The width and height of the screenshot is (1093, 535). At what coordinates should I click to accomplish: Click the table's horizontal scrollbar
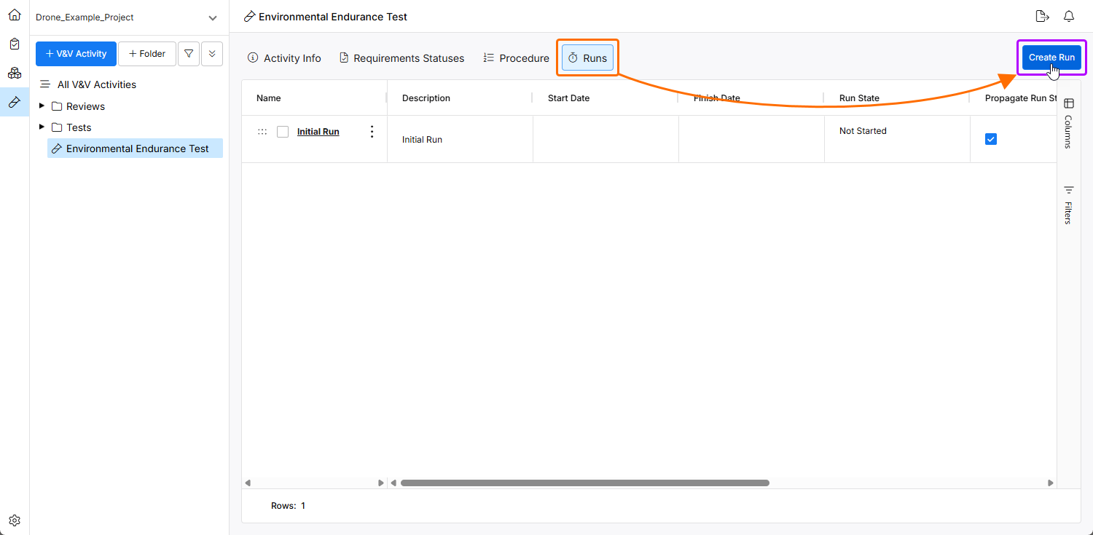[584, 483]
